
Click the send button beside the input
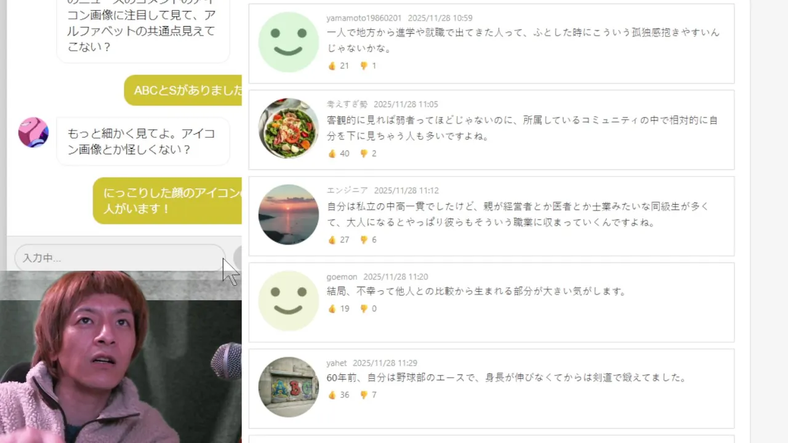(x=238, y=258)
